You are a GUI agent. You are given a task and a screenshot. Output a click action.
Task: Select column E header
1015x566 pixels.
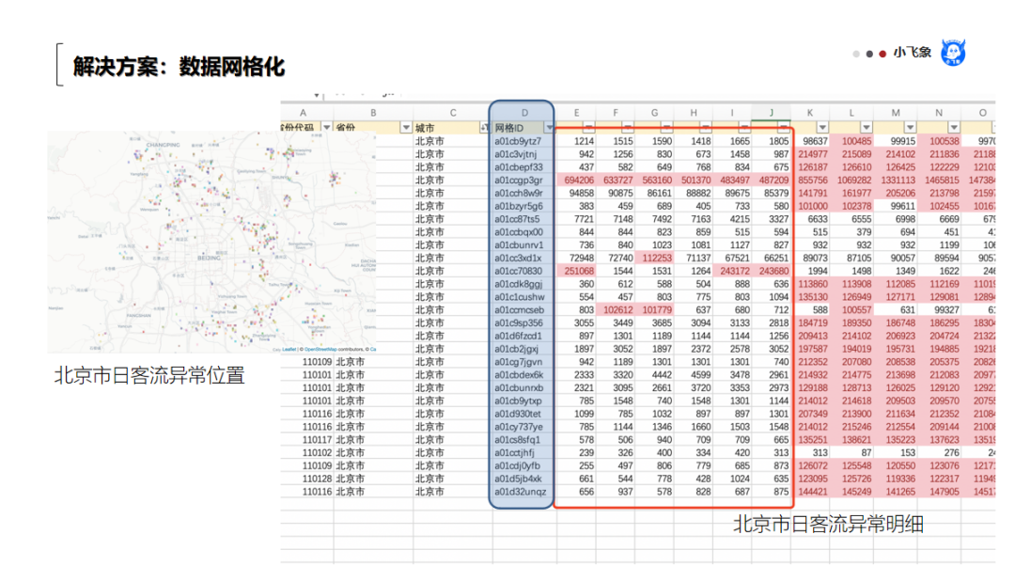point(576,113)
